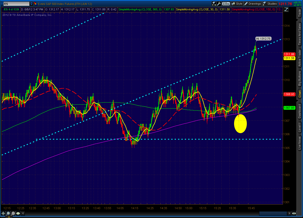Open the Drawings menu
The width and height of the screenshot is (303, 218).
pyautogui.click(x=253, y=4)
